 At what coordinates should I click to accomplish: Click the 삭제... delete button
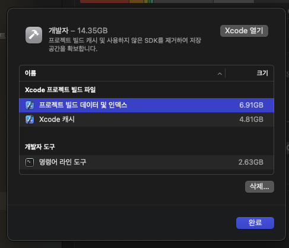pyautogui.click(x=259, y=187)
